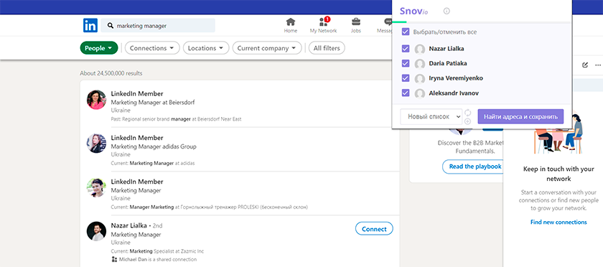Click Nazar Lialka profile photo in results
Screen dimensions: 603x267
(x=96, y=231)
